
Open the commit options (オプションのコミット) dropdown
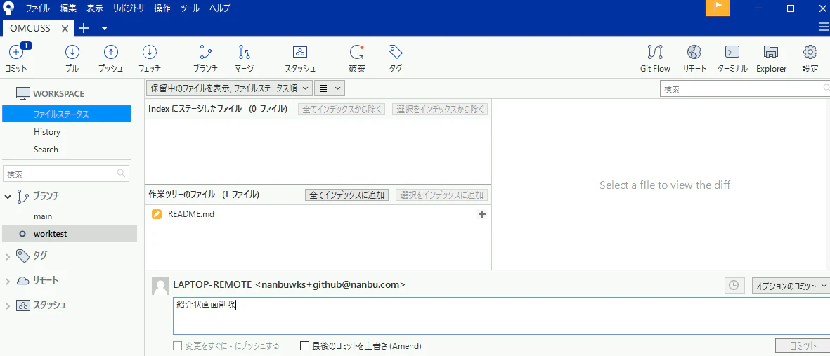coord(791,285)
